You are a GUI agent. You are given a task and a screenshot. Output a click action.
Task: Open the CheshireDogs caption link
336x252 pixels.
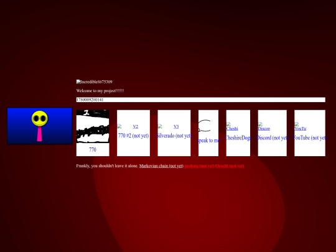[x=238, y=138]
